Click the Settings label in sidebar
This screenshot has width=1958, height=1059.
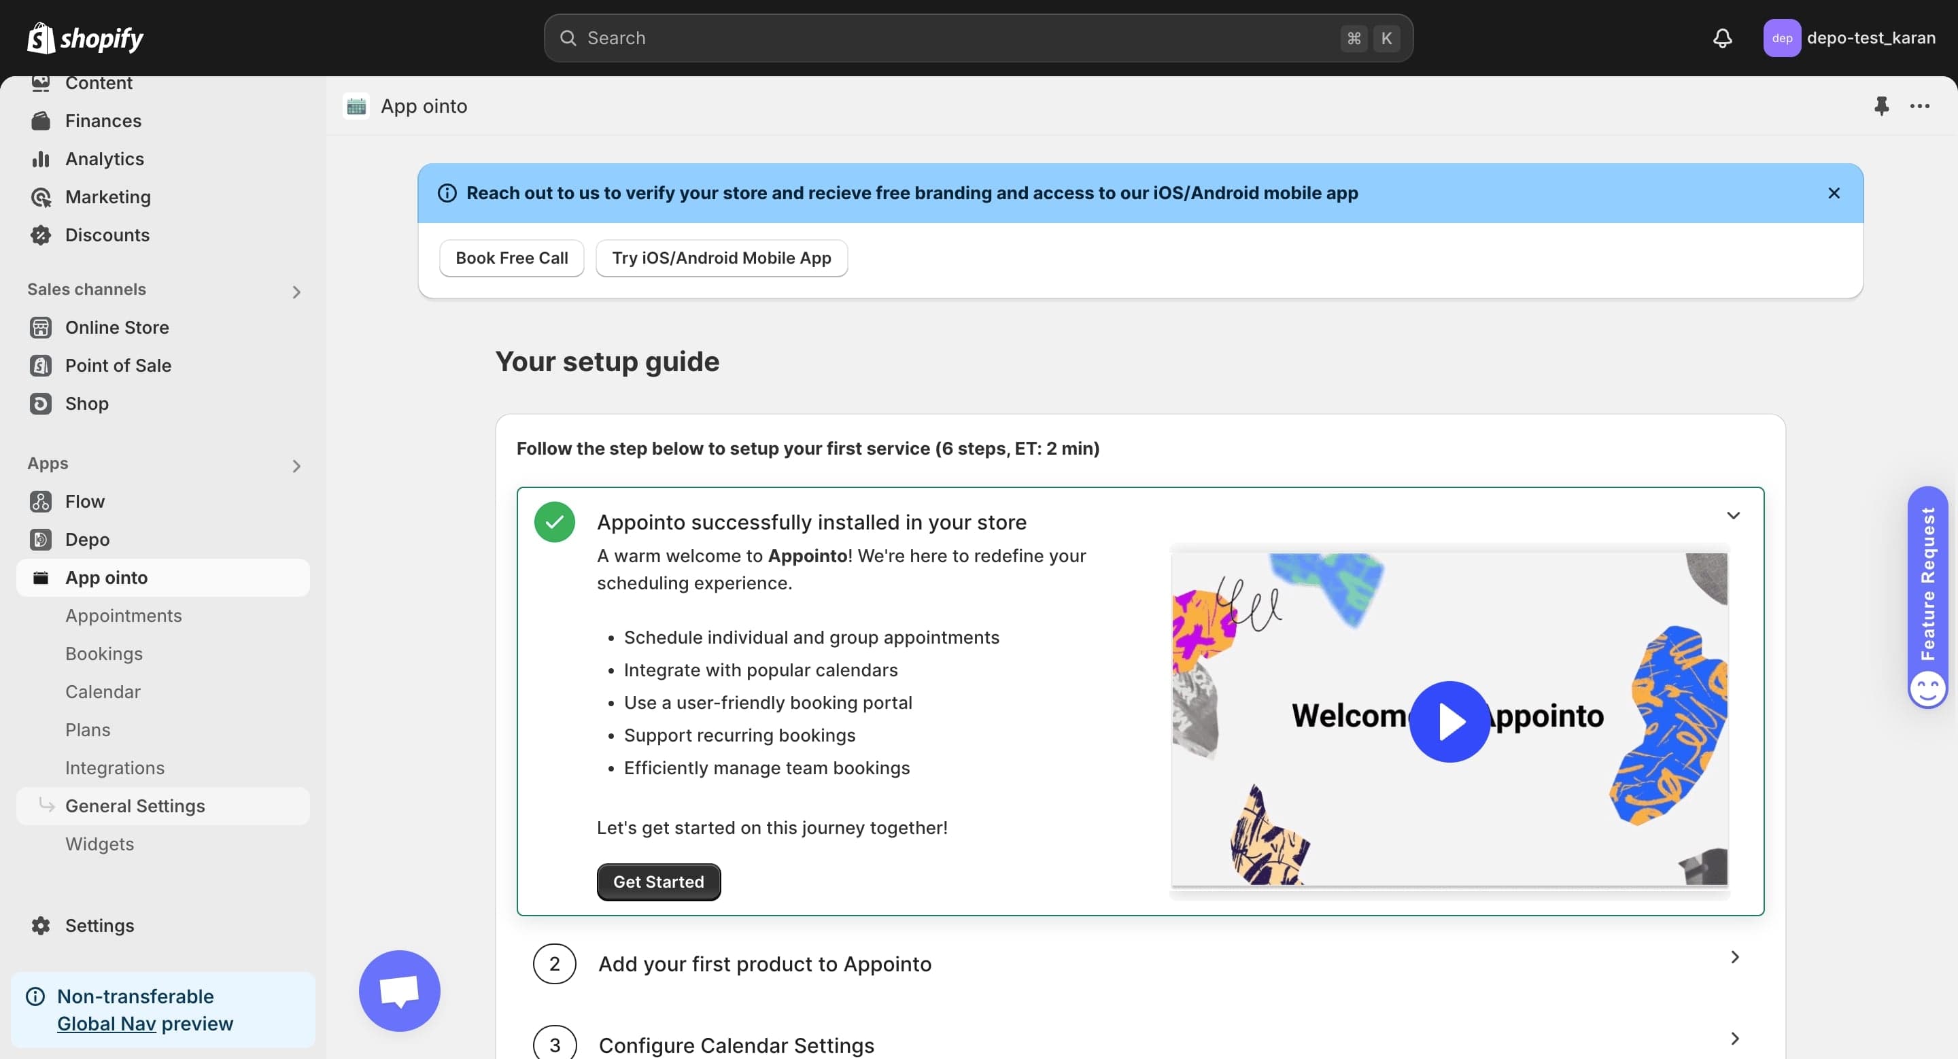[99, 925]
